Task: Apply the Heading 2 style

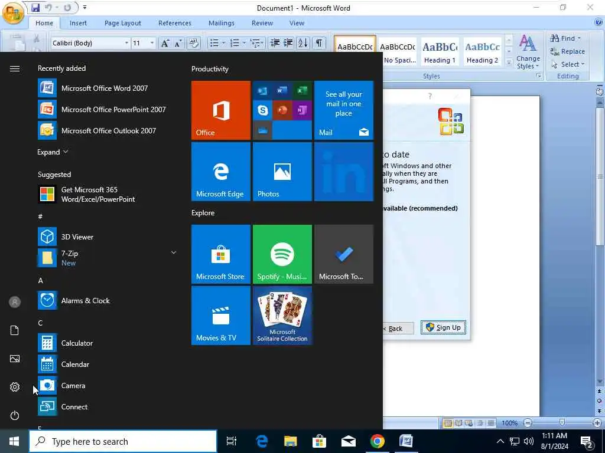Action: [x=482, y=52]
